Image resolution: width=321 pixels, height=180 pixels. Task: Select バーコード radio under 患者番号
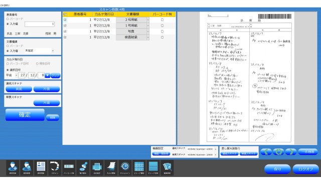(8, 19)
